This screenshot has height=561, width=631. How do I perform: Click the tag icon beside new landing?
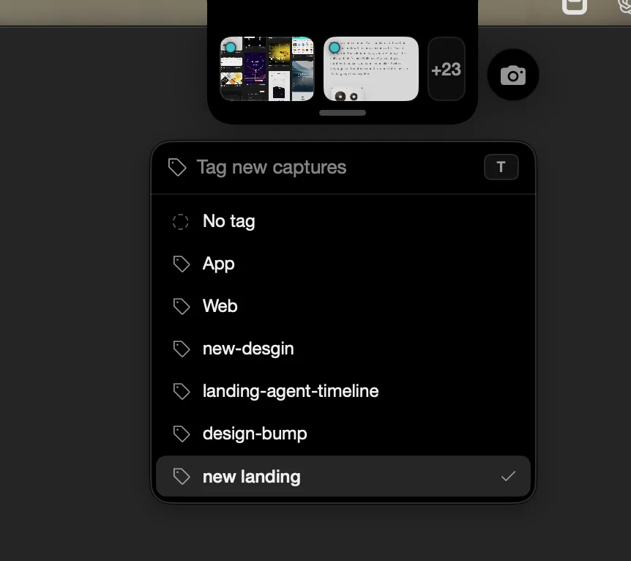click(x=182, y=477)
